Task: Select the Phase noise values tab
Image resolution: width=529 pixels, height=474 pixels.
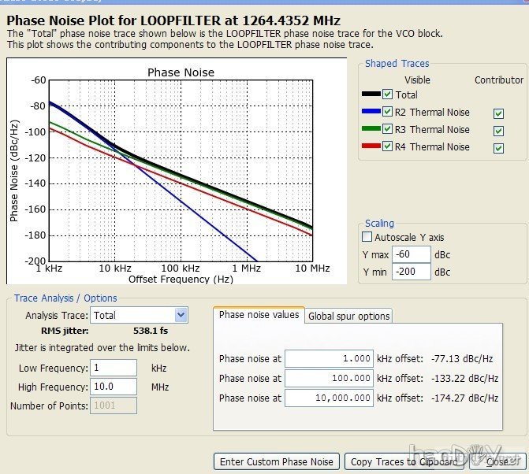Action: [259, 315]
